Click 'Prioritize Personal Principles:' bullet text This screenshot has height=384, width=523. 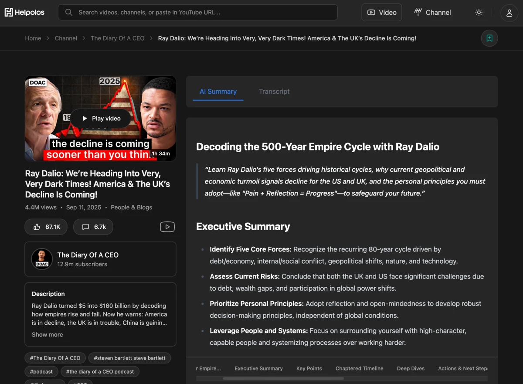click(x=257, y=303)
